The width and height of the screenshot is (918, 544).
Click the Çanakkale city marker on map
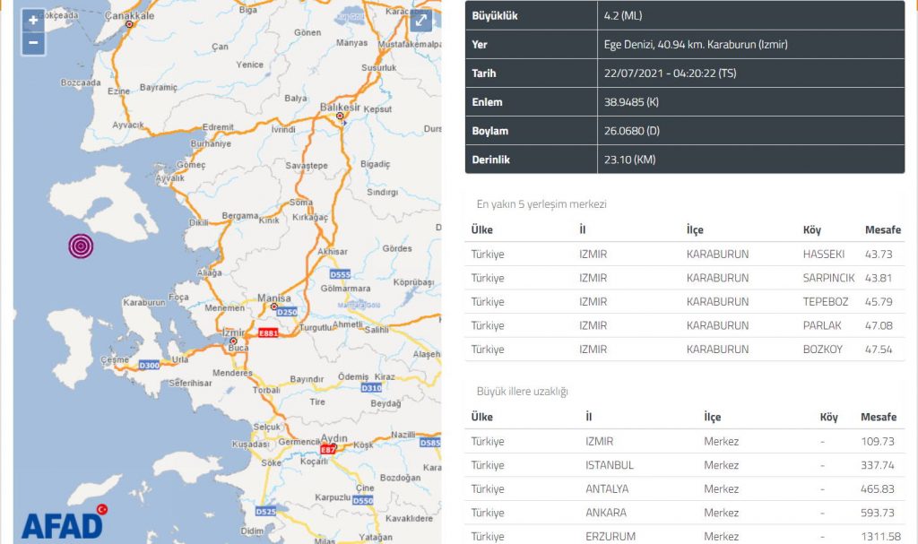[x=130, y=24]
